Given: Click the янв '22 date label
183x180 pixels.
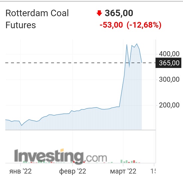Looking at the screenshot, I should pos(21,171).
